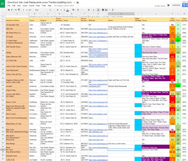Open the Ben & Jerry's website link
The image size is (188, 161).
(x=98, y=114)
